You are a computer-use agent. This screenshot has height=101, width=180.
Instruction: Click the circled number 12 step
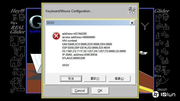[x=163, y=62]
